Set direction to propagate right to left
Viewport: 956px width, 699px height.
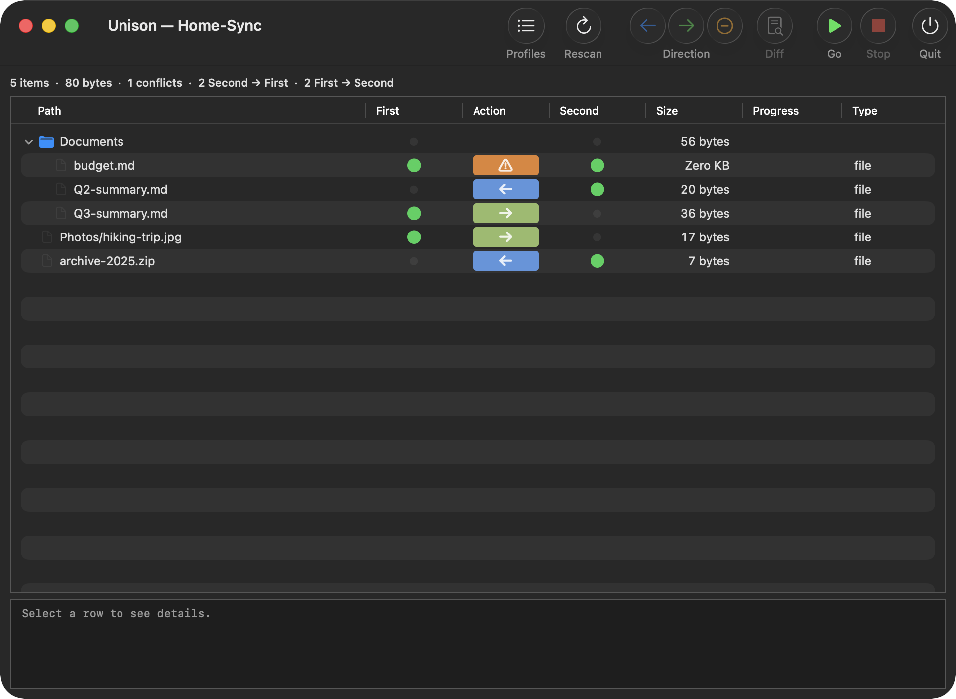point(647,26)
